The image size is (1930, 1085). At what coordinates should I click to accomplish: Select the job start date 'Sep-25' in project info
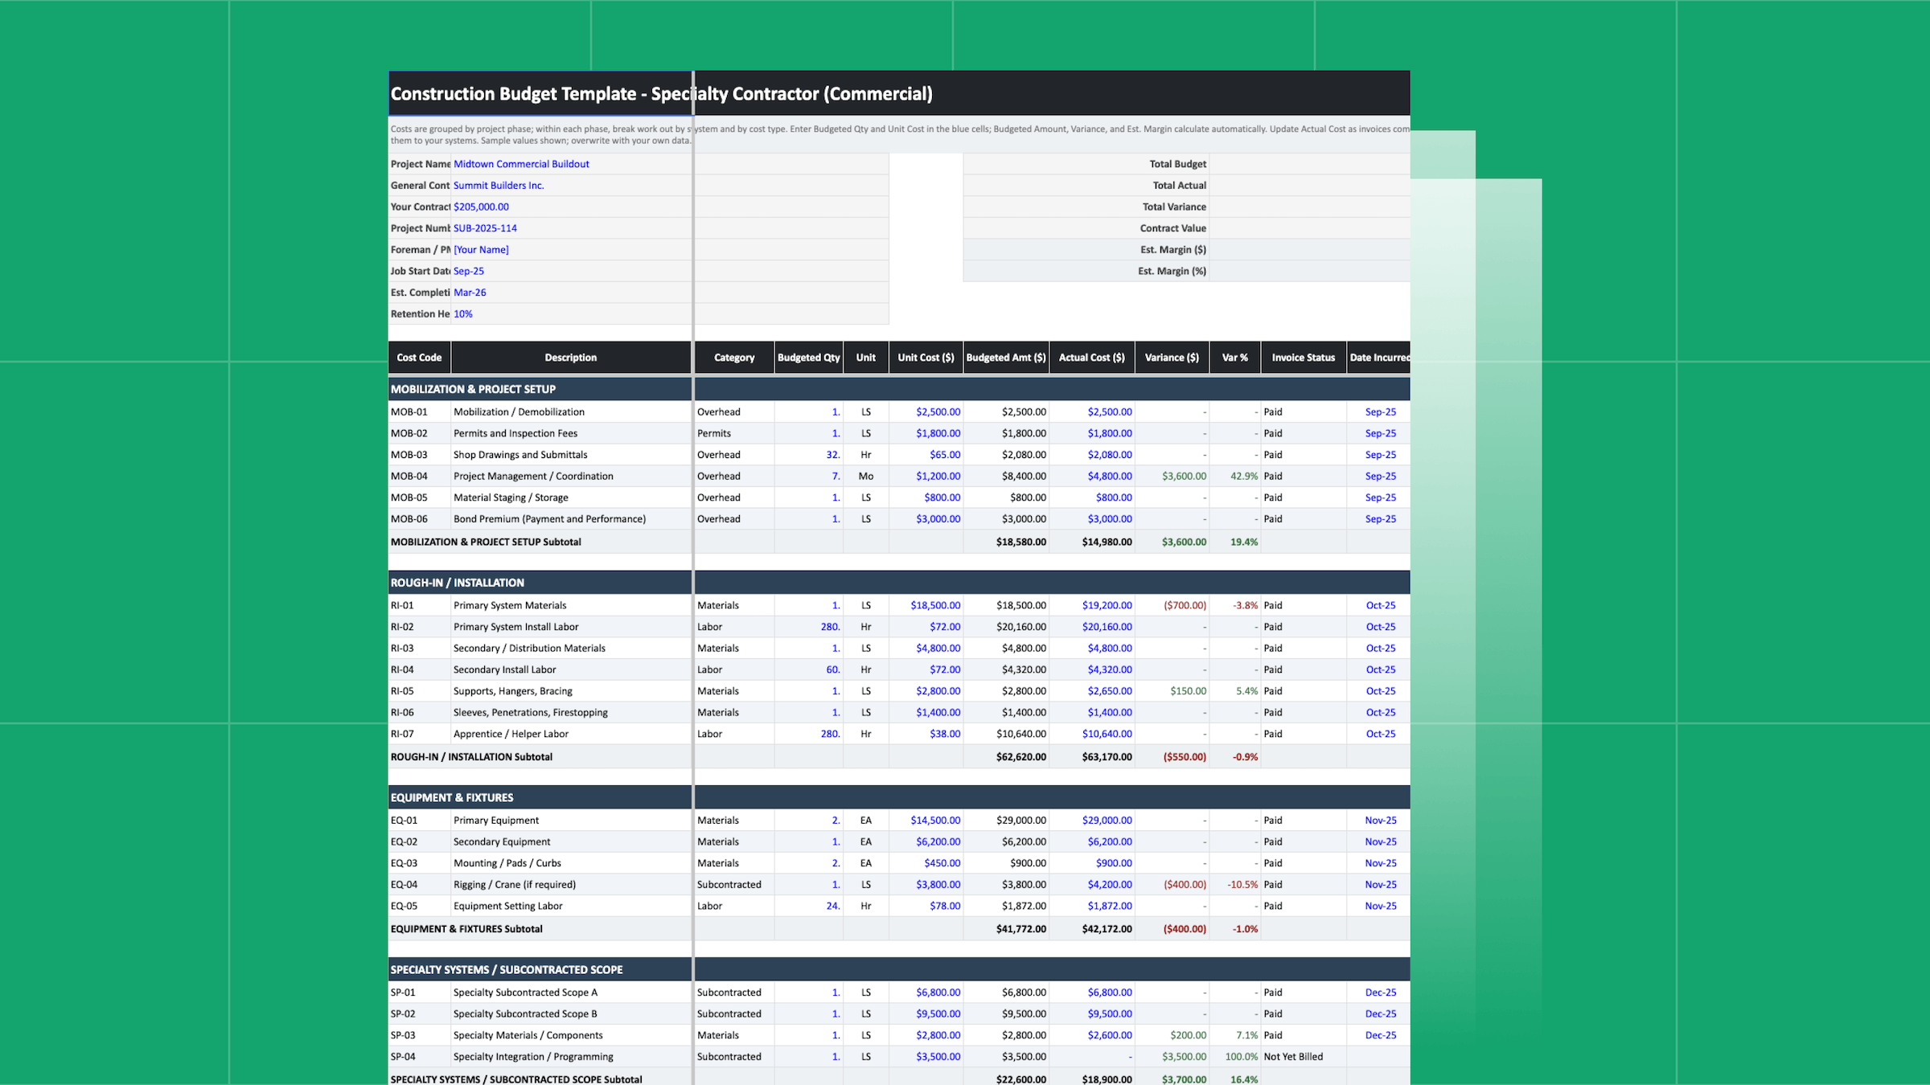pos(469,271)
